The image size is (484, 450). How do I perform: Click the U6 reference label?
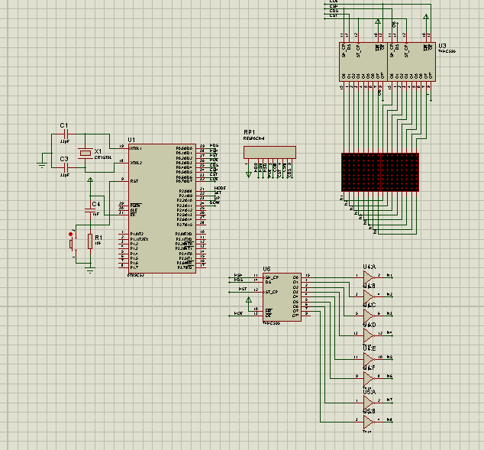[x=266, y=269]
